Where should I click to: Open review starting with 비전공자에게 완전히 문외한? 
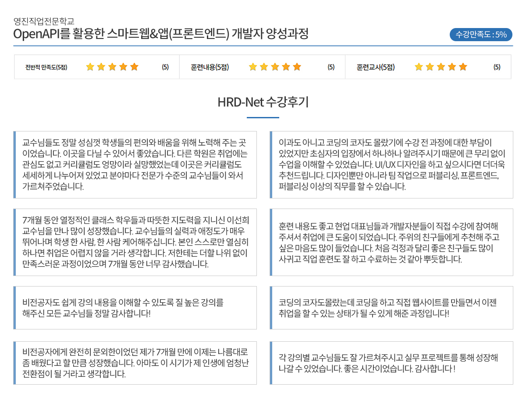(x=135, y=363)
